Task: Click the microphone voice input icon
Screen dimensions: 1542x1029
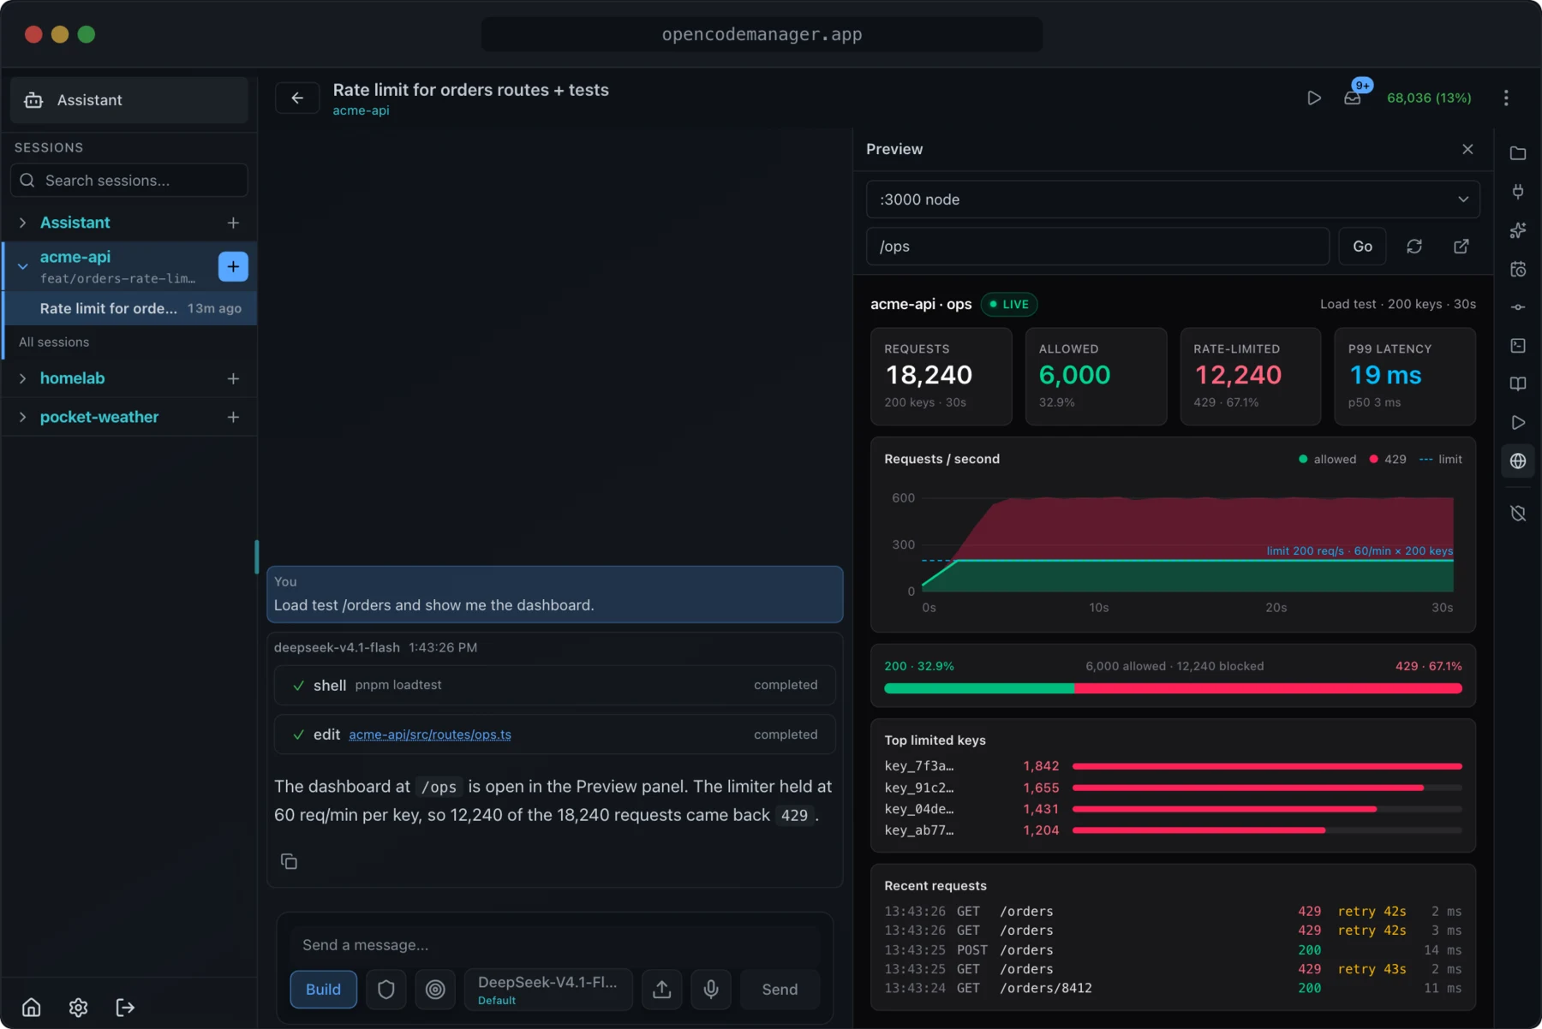Action: (711, 989)
